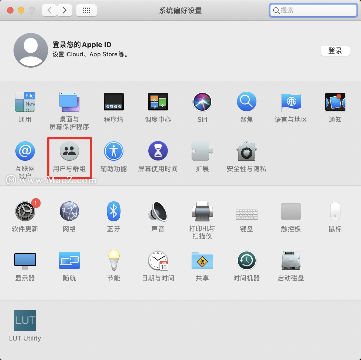This screenshot has width=361, height=360.
Task: Open 节能 Energy Saver preferences
Action: pos(114,260)
